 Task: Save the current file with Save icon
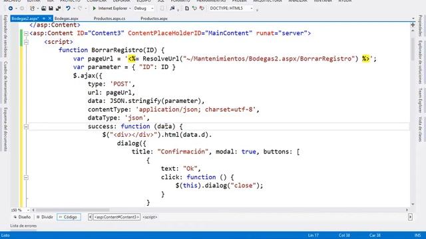pos(51,9)
